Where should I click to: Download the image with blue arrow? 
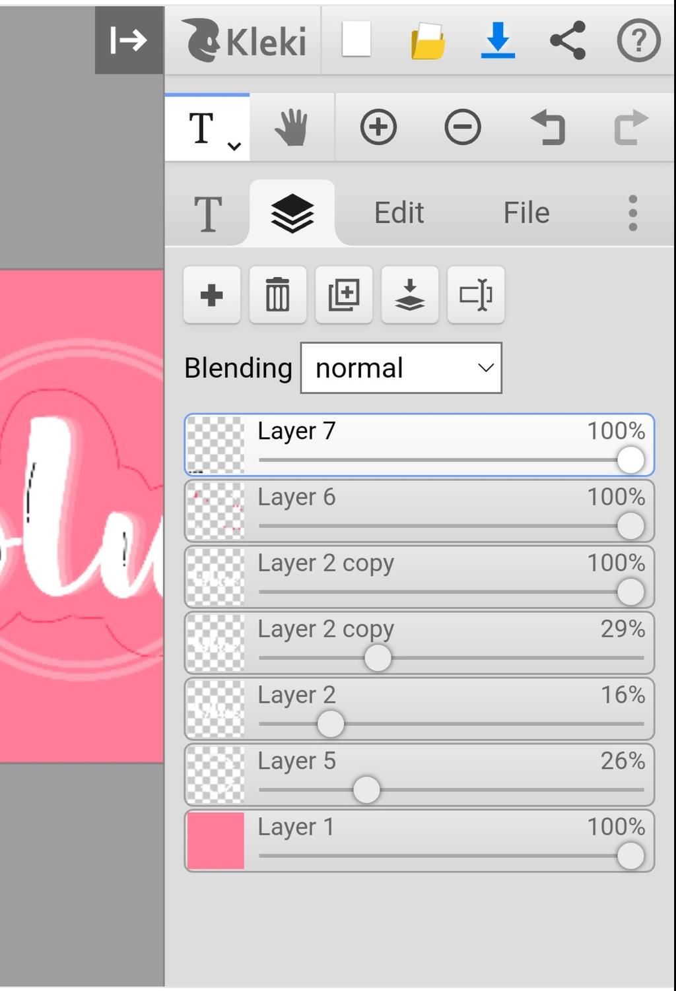[x=498, y=40]
